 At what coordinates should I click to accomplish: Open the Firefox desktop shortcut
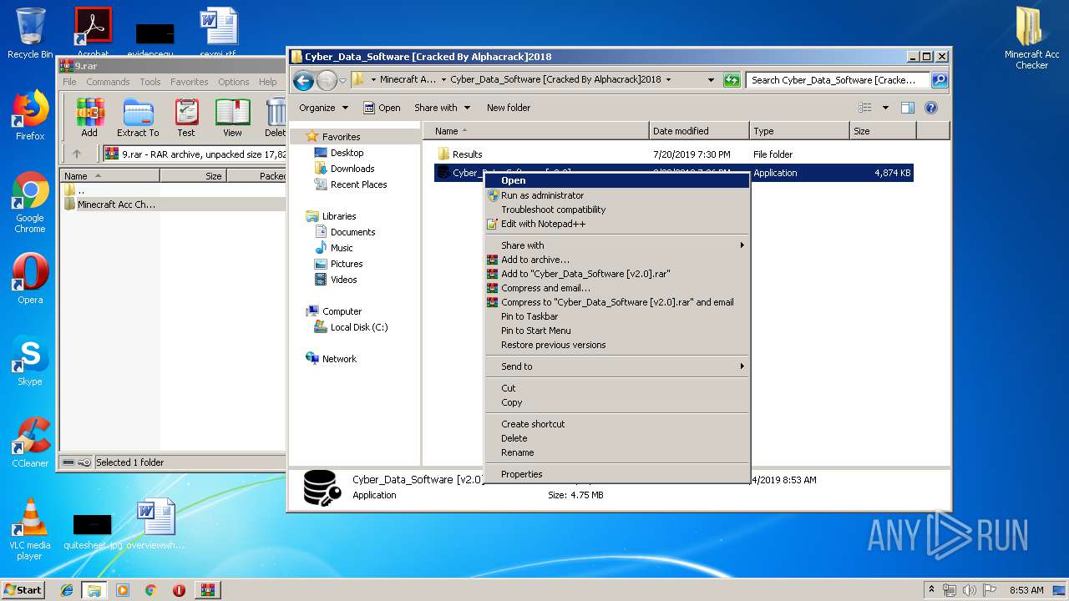click(x=30, y=116)
